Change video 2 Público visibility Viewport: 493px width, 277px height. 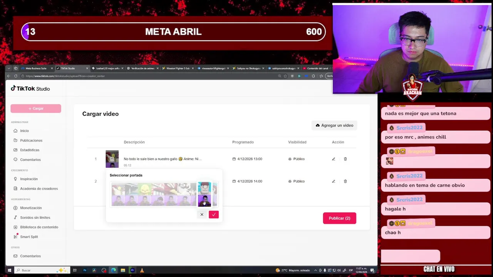coord(297,181)
